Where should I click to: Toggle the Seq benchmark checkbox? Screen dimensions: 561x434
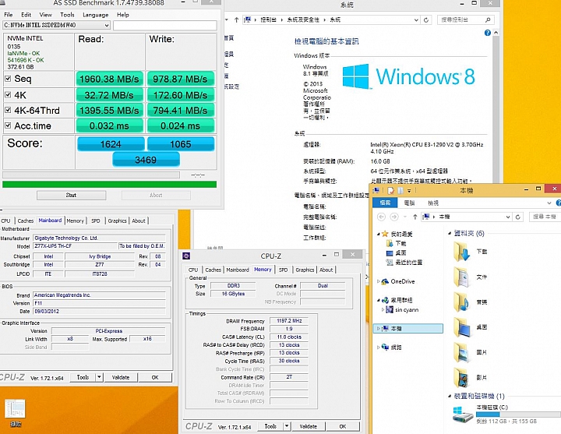click(8, 79)
